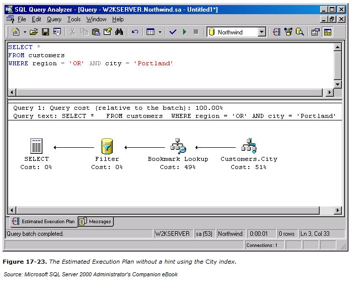Select the SELECT operator icon in plan
The width and height of the screenshot is (352, 292).
click(x=36, y=146)
